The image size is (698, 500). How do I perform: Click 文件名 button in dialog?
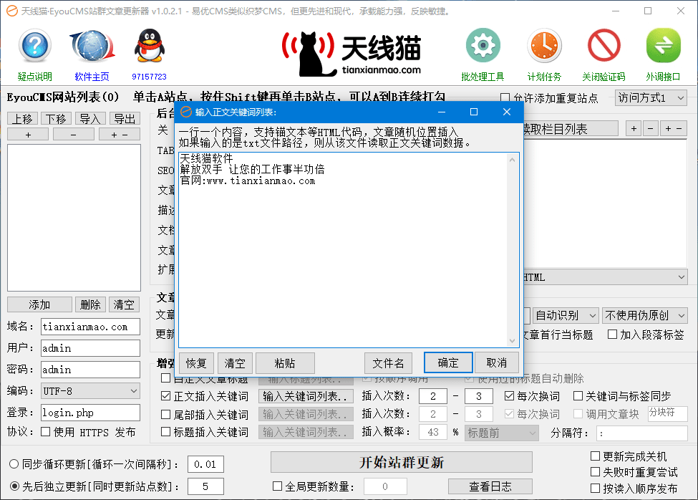pyautogui.click(x=388, y=363)
